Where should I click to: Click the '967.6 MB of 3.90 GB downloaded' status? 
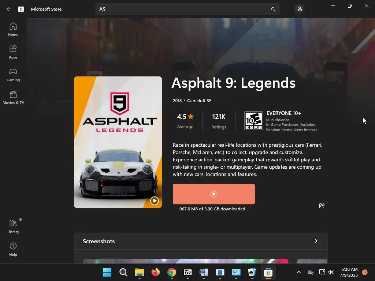pos(212,209)
